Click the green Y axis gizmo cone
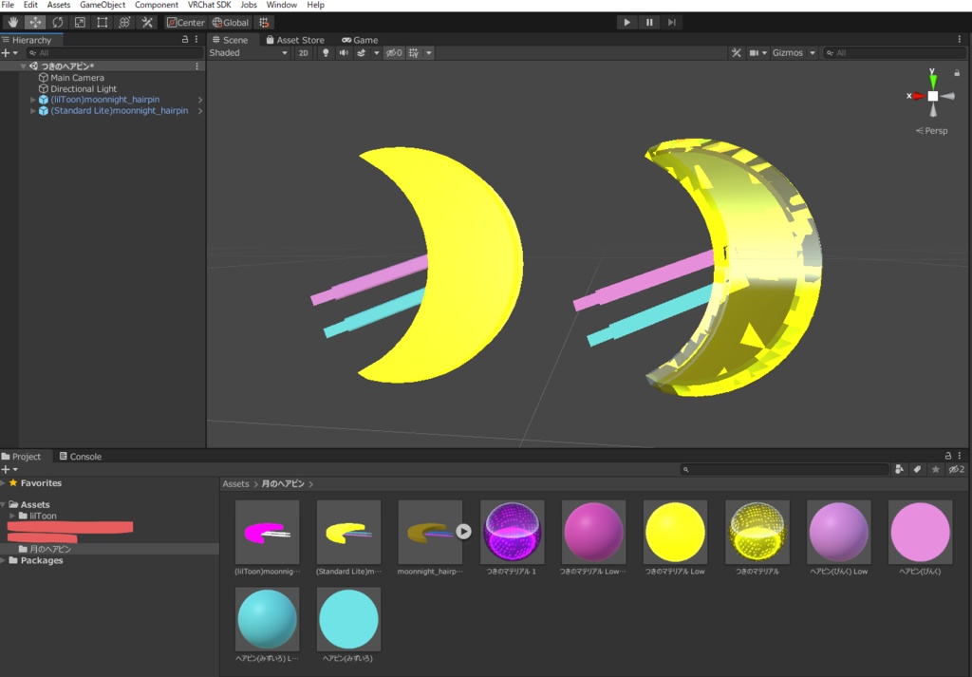972x677 pixels. (932, 80)
